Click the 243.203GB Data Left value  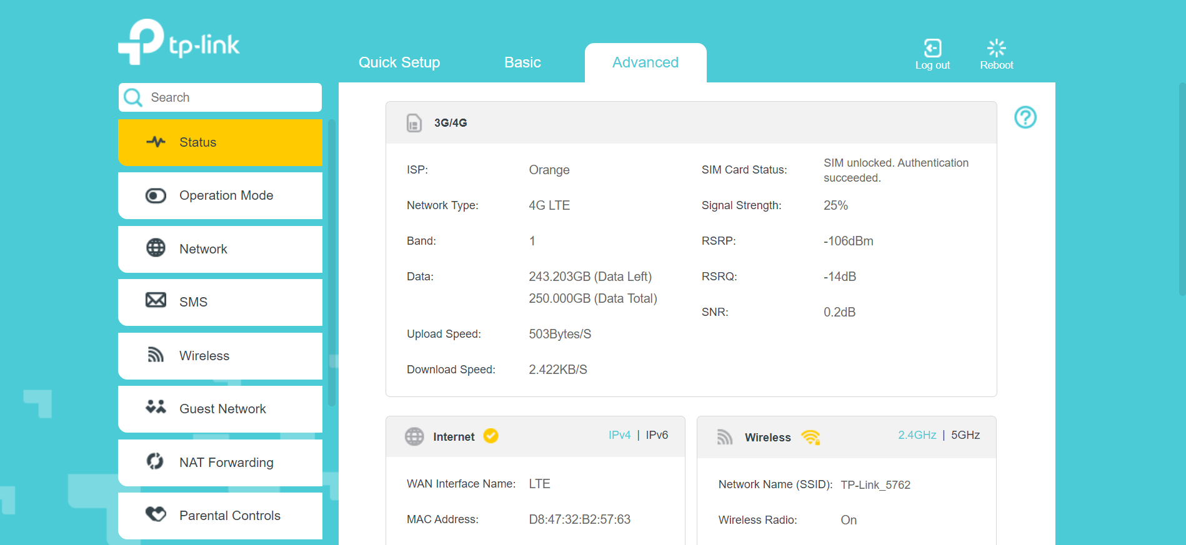coord(590,277)
